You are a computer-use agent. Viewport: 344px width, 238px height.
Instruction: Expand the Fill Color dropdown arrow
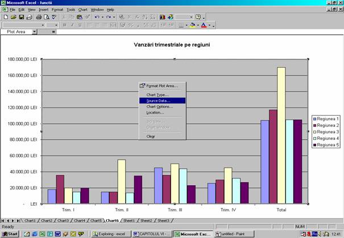[199, 25]
